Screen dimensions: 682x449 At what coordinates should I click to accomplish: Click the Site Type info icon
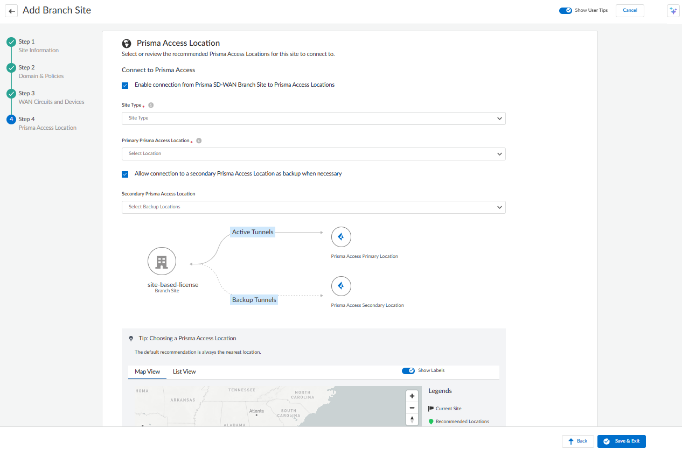151,106
